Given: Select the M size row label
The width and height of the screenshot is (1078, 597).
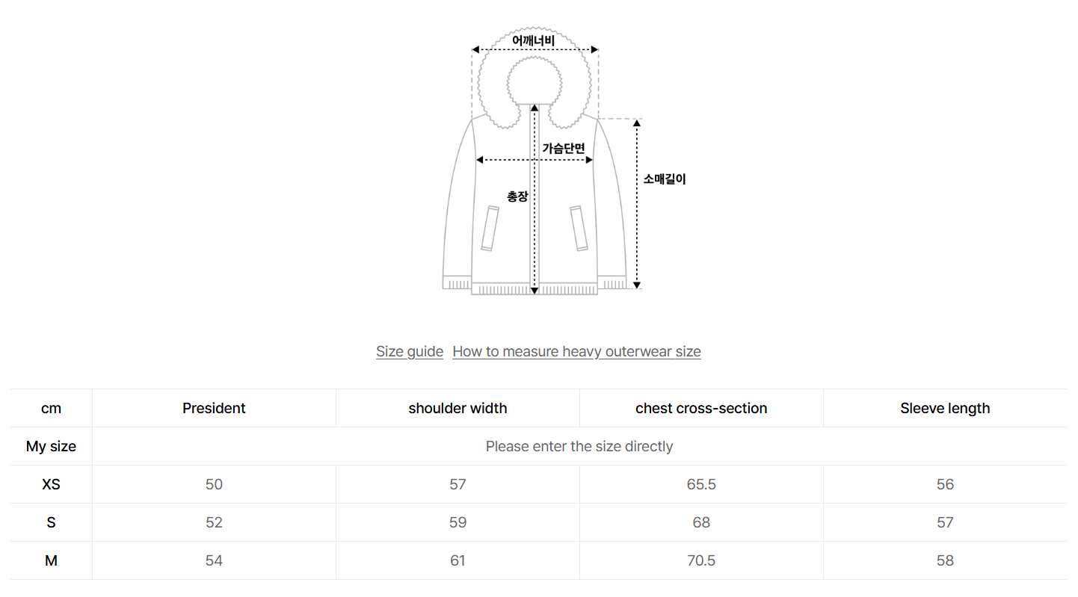Looking at the screenshot, I should [x=51, y=560].
